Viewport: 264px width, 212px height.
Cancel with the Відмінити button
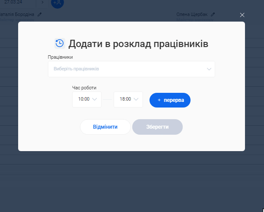pos(105,127)
